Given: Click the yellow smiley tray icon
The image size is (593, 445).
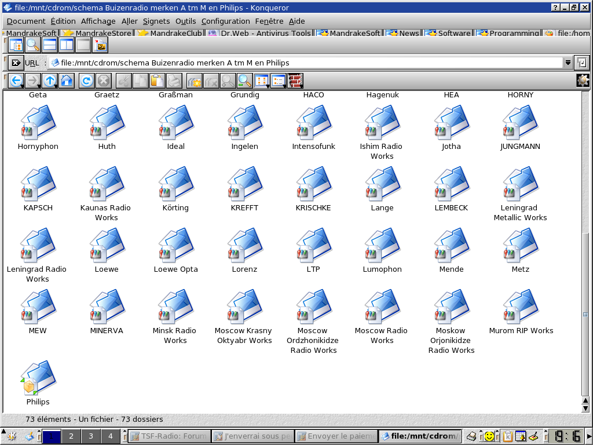Looking at the screenshot, I should coord(489,436).
